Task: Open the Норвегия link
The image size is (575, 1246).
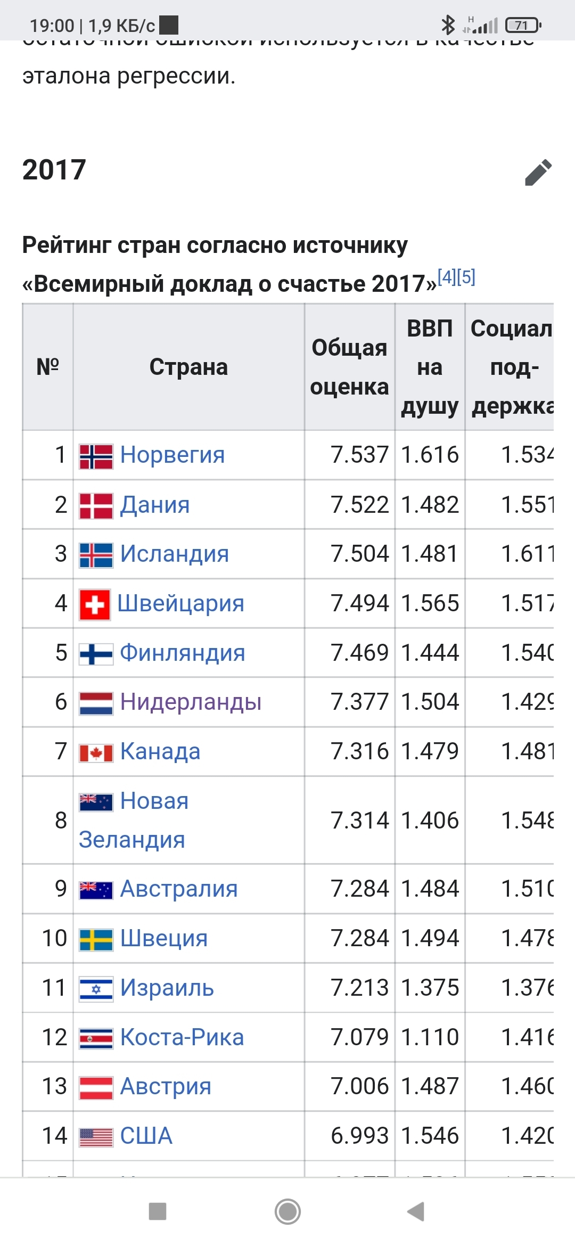Action: coord(172,455)
